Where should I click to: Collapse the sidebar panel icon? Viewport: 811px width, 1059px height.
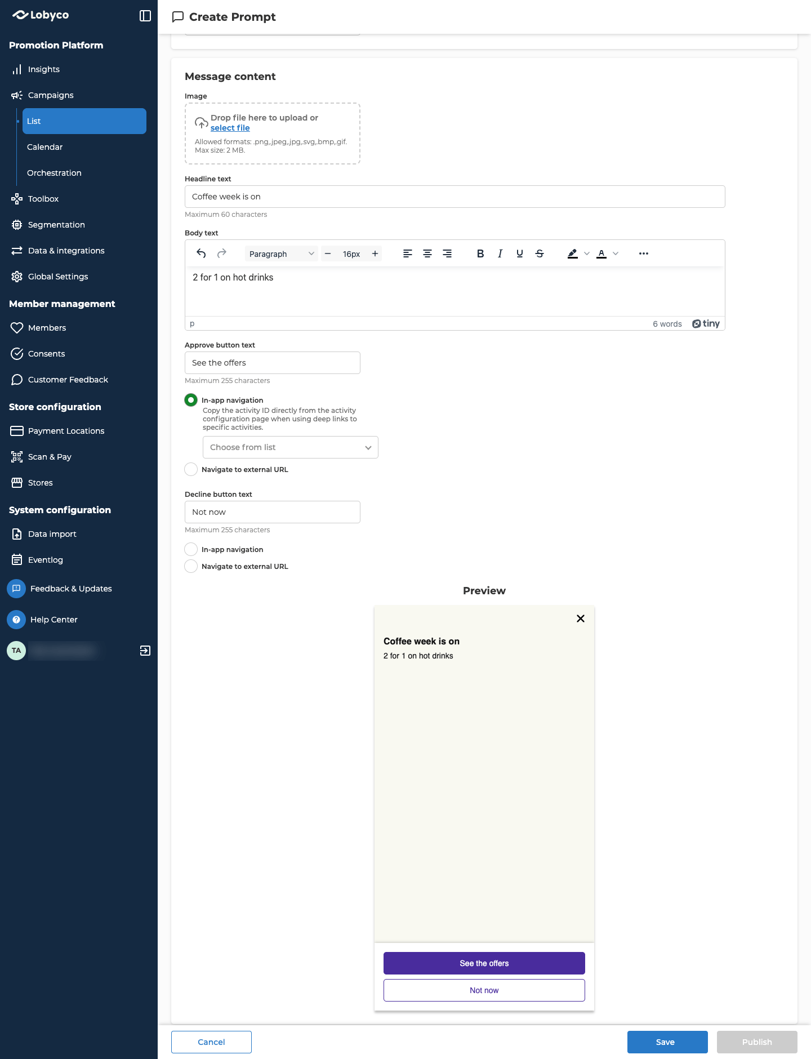(145, 16)
